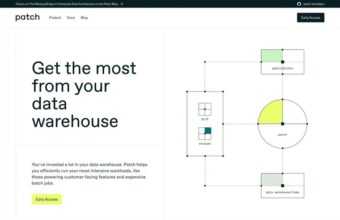Viewport: 340px width, 220px height.
Task: Click the arrow icon after Patch Blog announcement
Action: point(122,4)
